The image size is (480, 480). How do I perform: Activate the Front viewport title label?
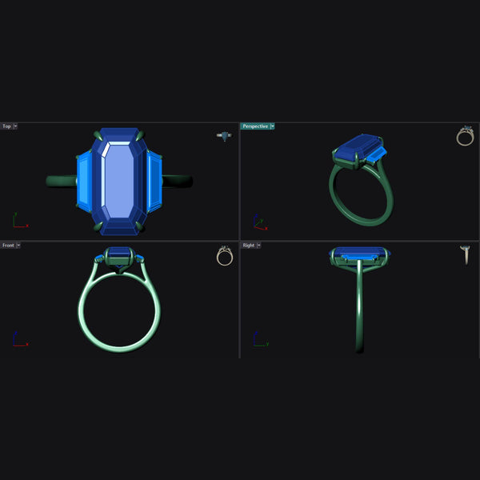click(8, 246)
